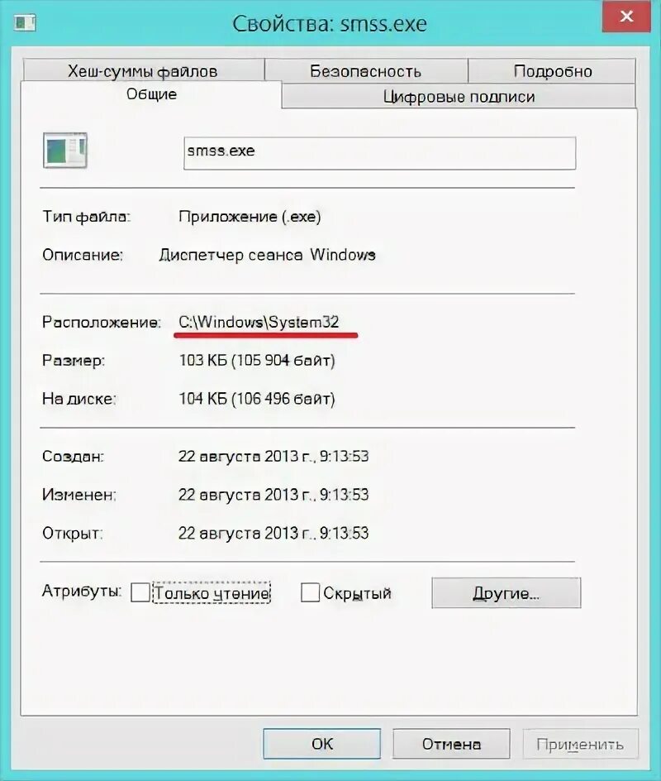Click the smss.exe filename field
Screen dimensions: 661x781
[380, 151]
